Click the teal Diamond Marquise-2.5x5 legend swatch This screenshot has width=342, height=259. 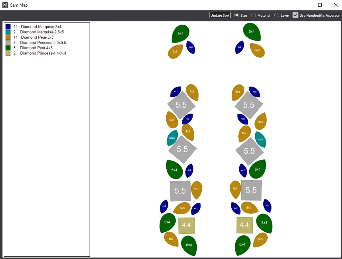(x=8, y=32)
